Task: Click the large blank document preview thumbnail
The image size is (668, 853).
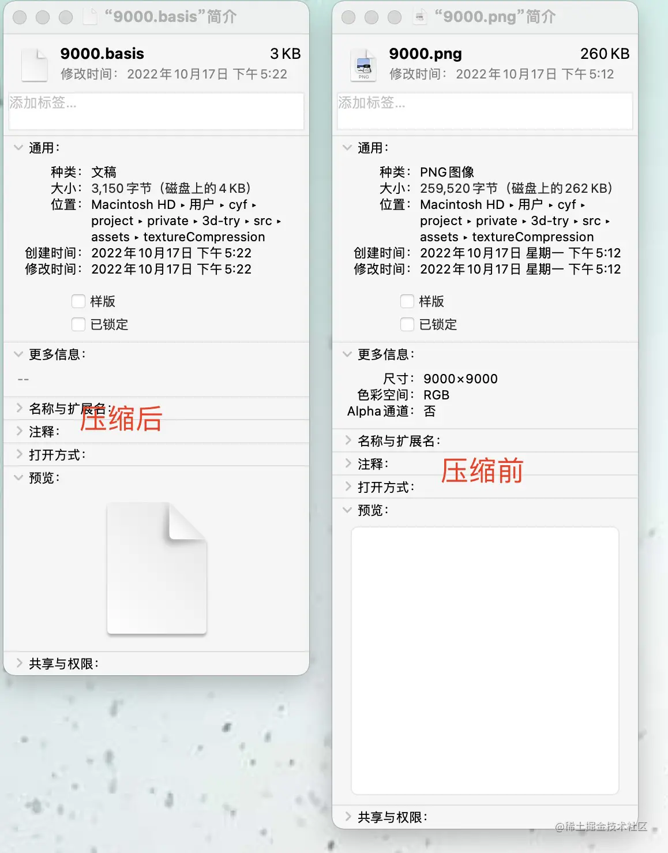Action: [156, 568]
